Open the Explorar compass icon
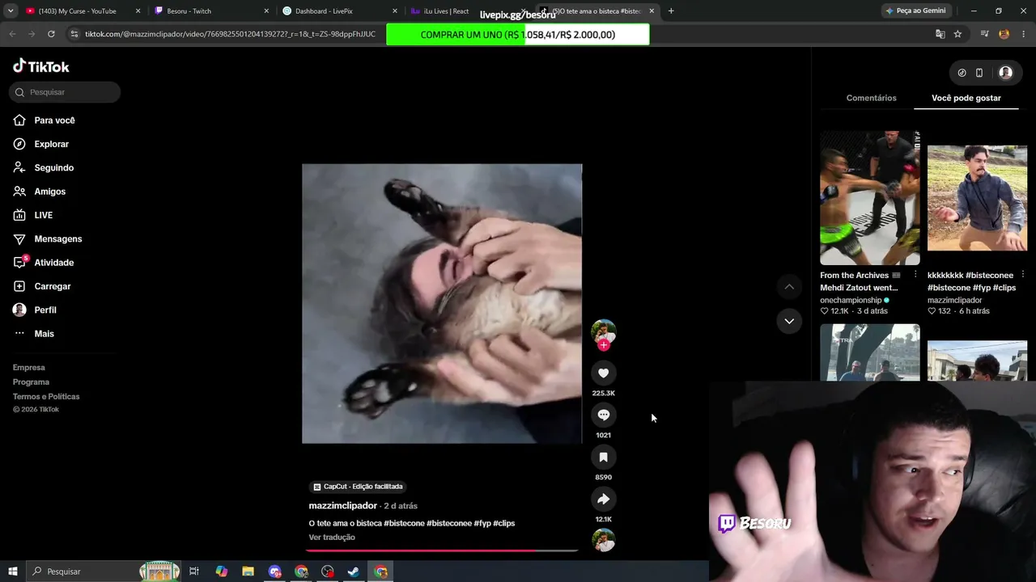Screen dimensions: 1036x582 point(19,144)
